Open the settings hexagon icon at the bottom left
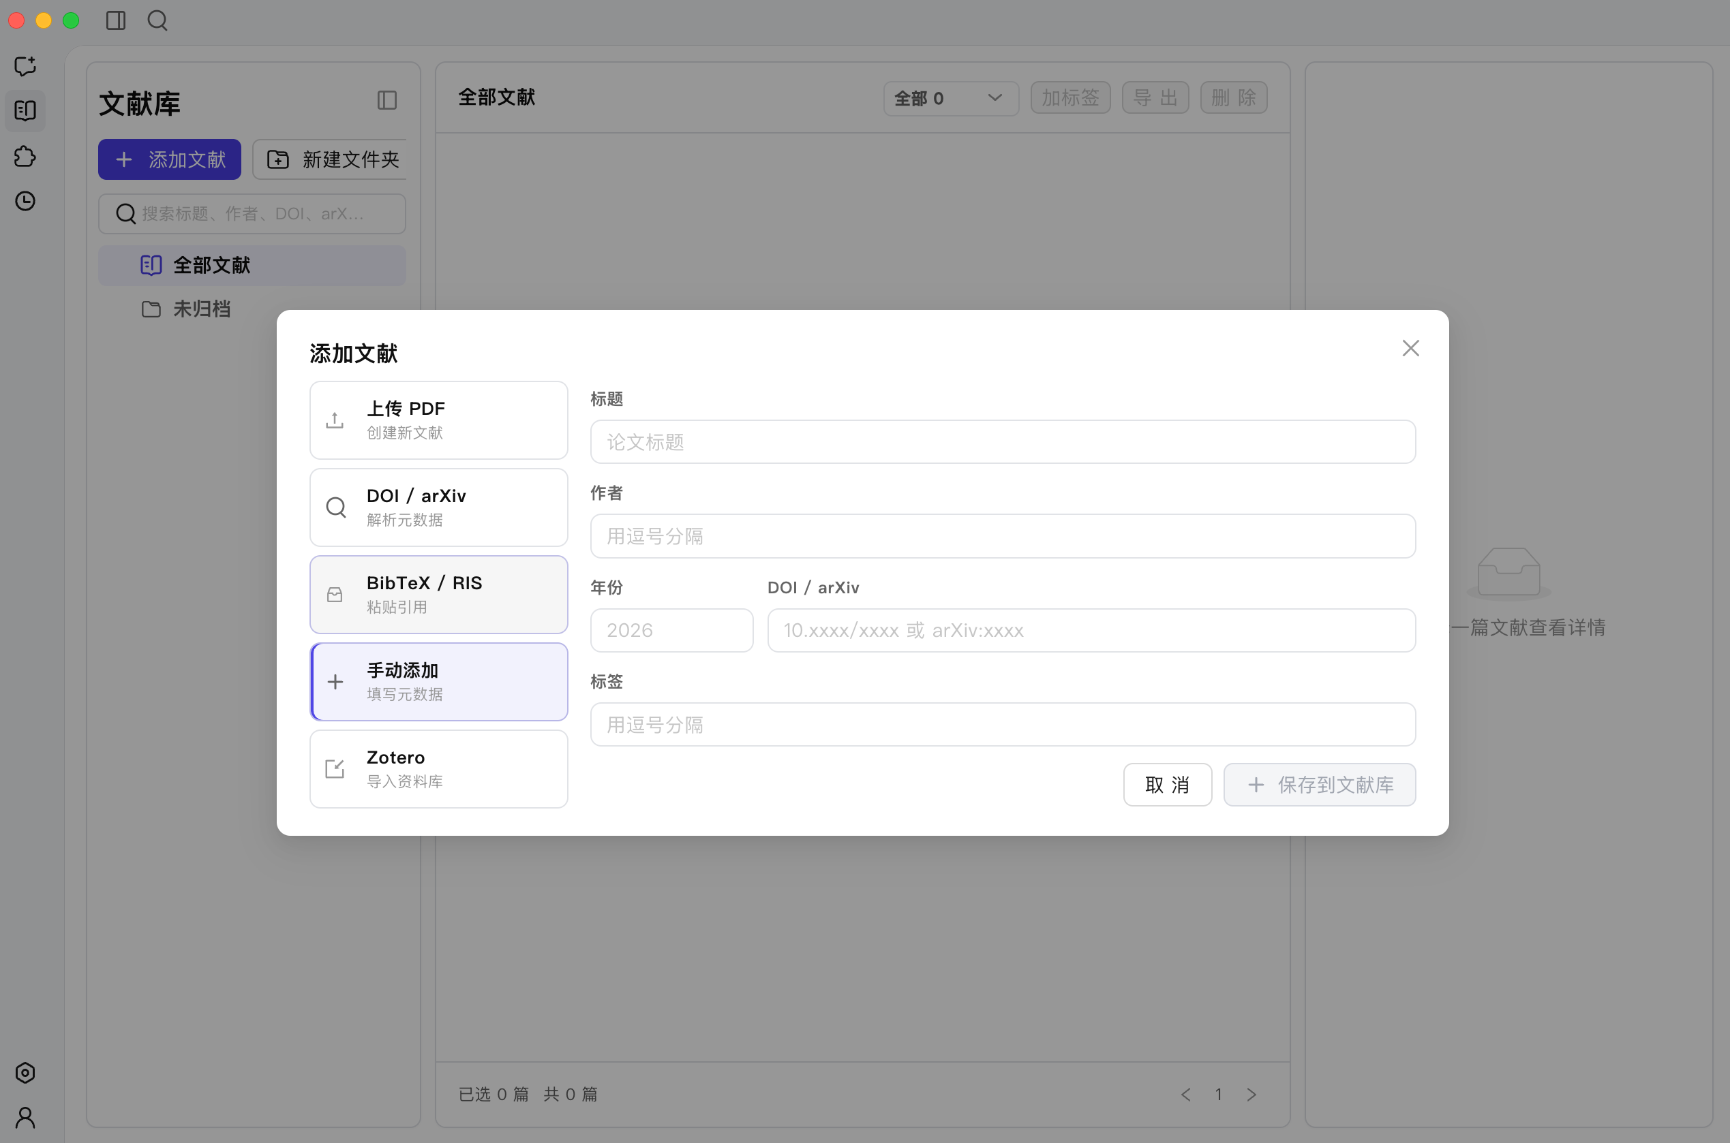The height and width of the screenshot is (1143, 1730). pos(25,1072)
